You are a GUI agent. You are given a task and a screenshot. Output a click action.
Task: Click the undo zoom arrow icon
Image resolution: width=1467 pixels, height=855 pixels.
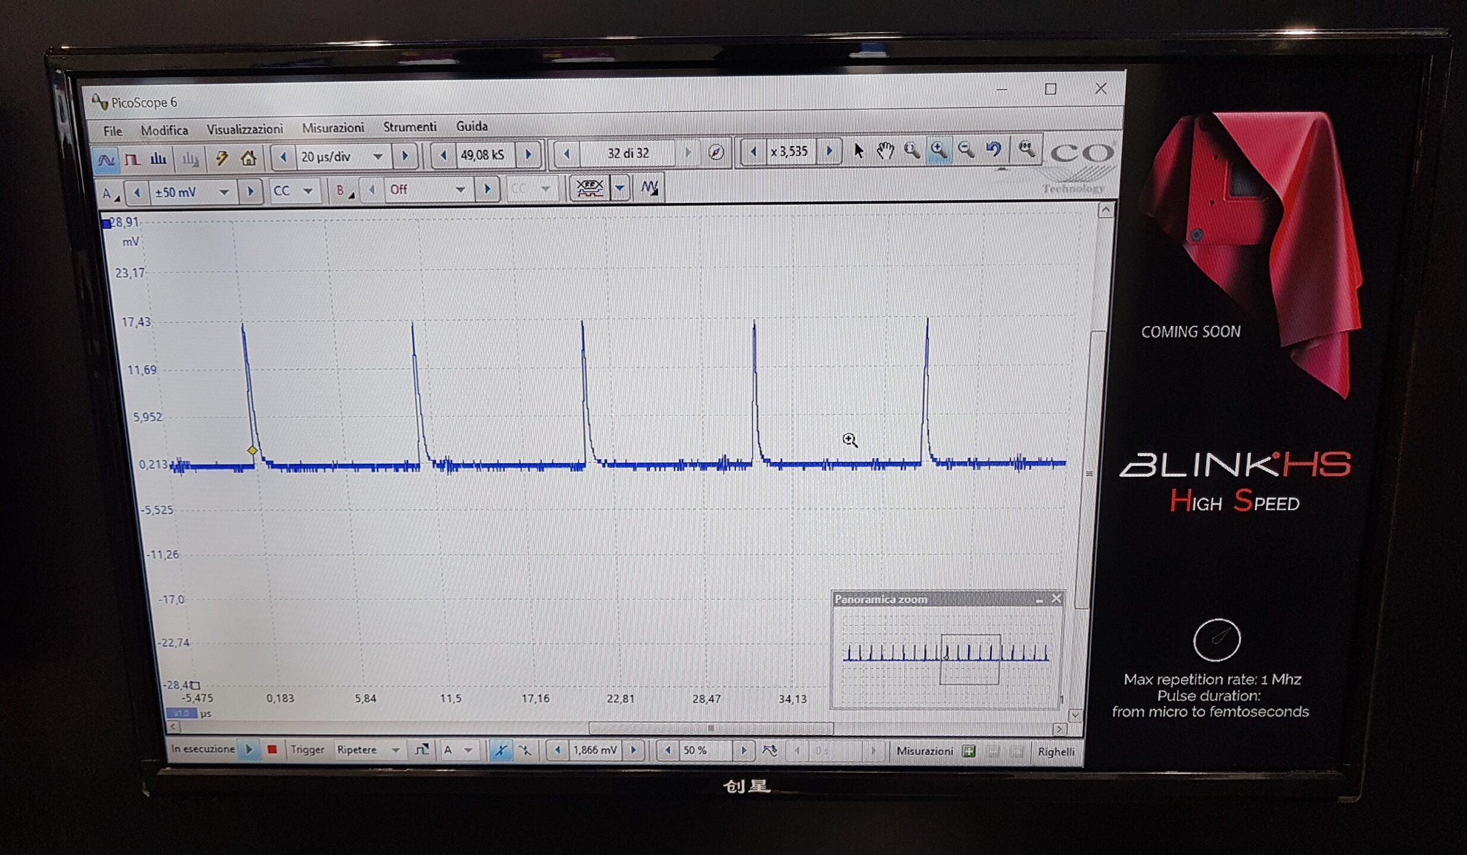pos(993,150)
